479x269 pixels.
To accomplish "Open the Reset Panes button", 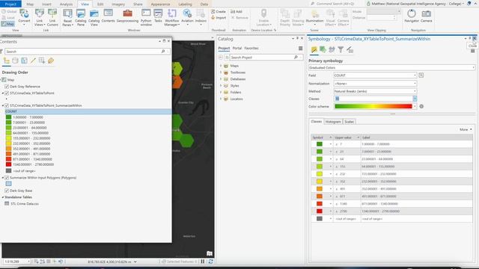I will (x=67, y=17).
